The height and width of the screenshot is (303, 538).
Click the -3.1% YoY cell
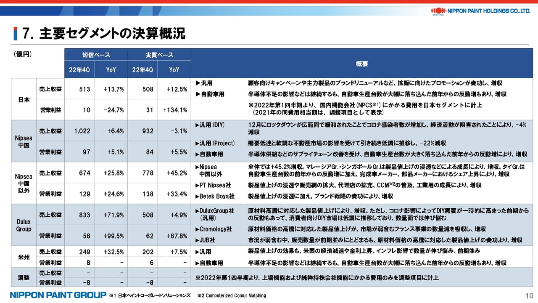coord(174,131)
